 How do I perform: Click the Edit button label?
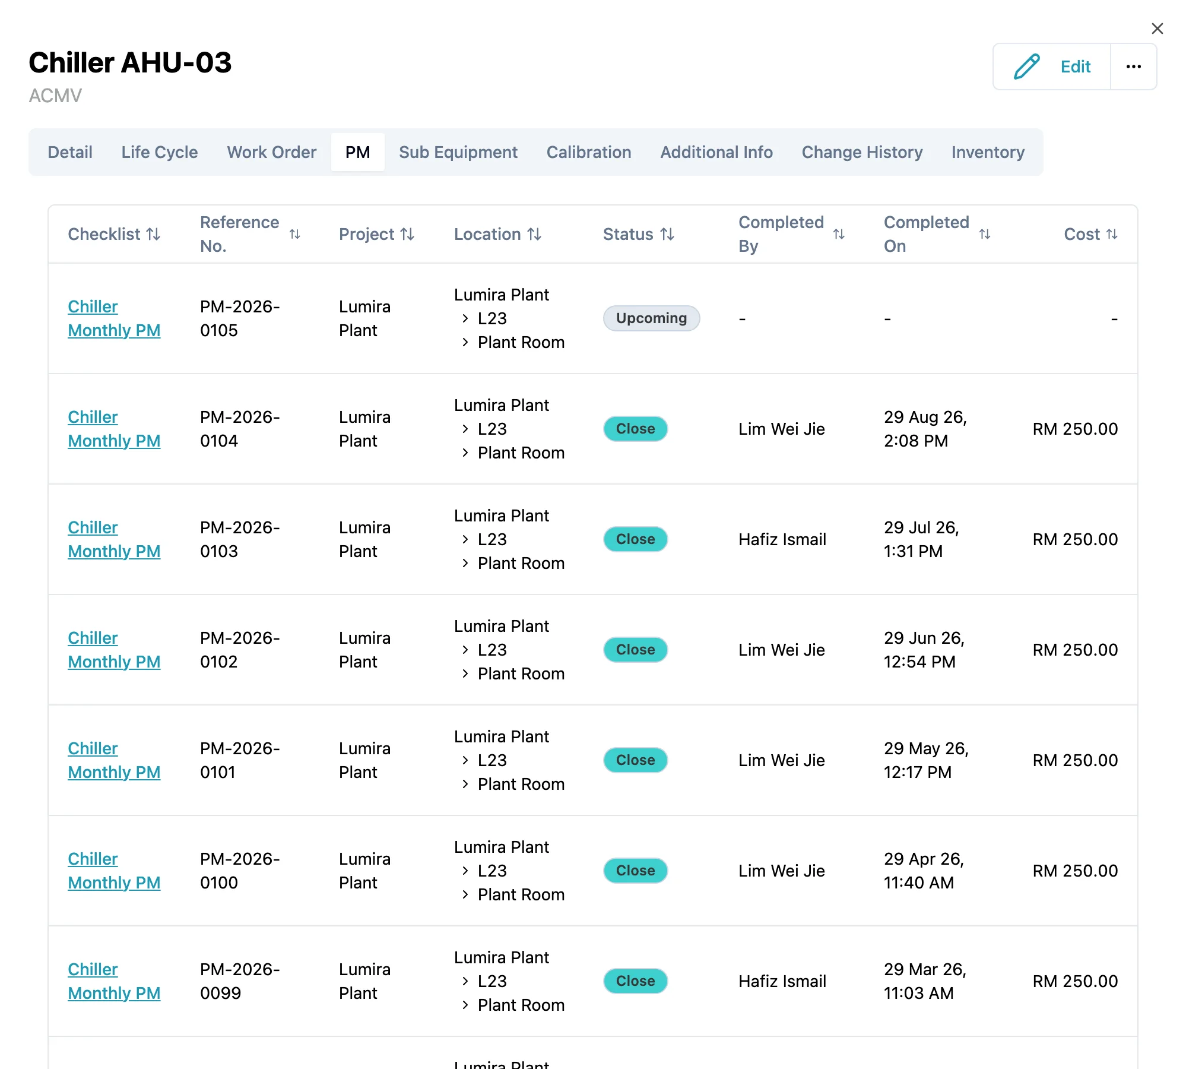pos(1076,67)
